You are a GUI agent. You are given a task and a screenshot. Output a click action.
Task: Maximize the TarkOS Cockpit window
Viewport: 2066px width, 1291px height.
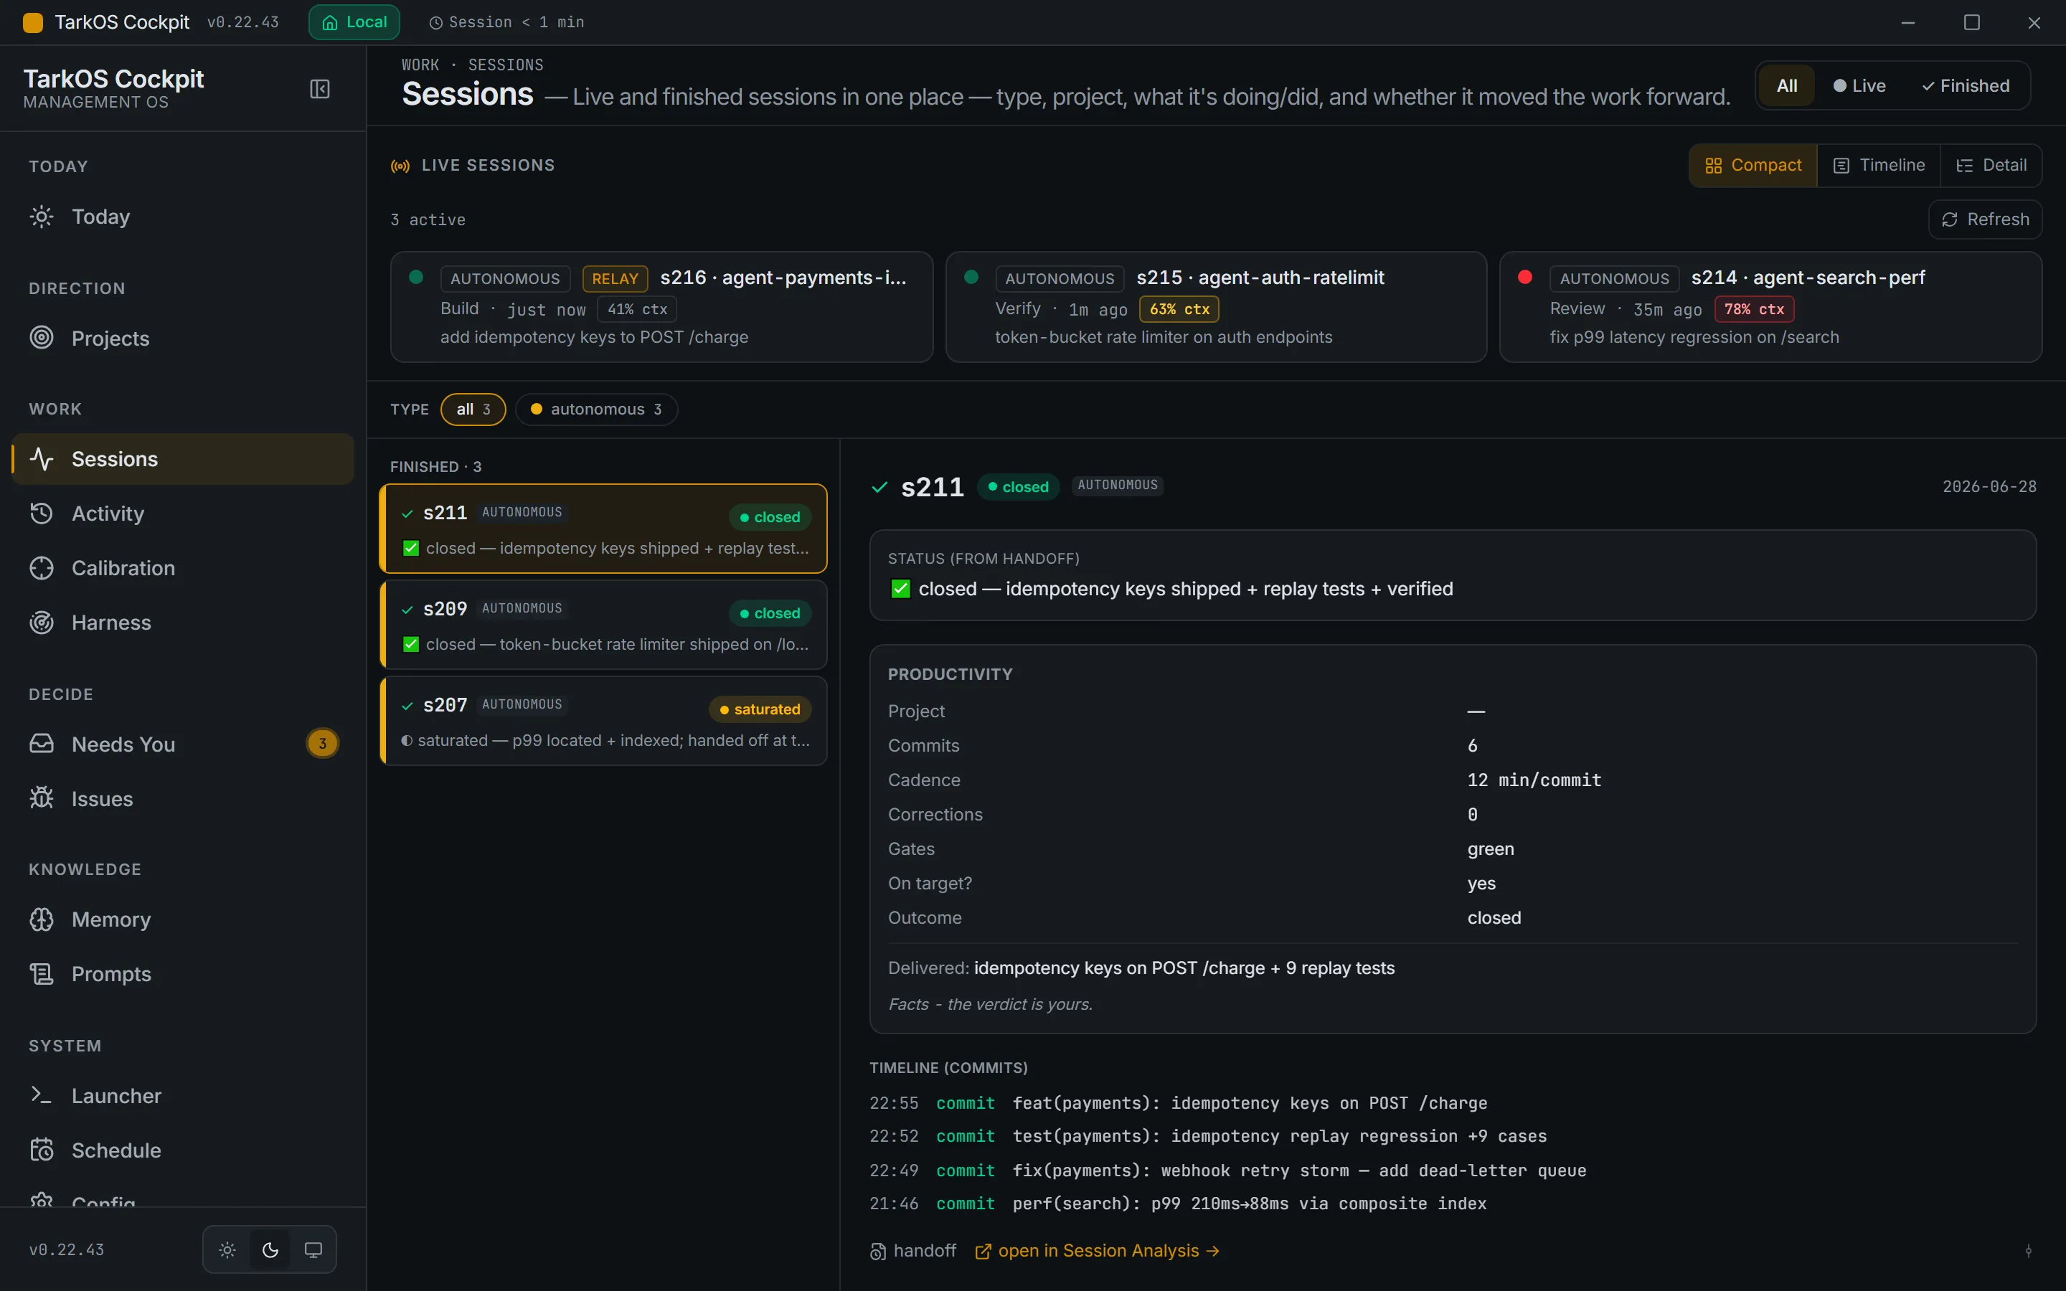click(1971, 22)
